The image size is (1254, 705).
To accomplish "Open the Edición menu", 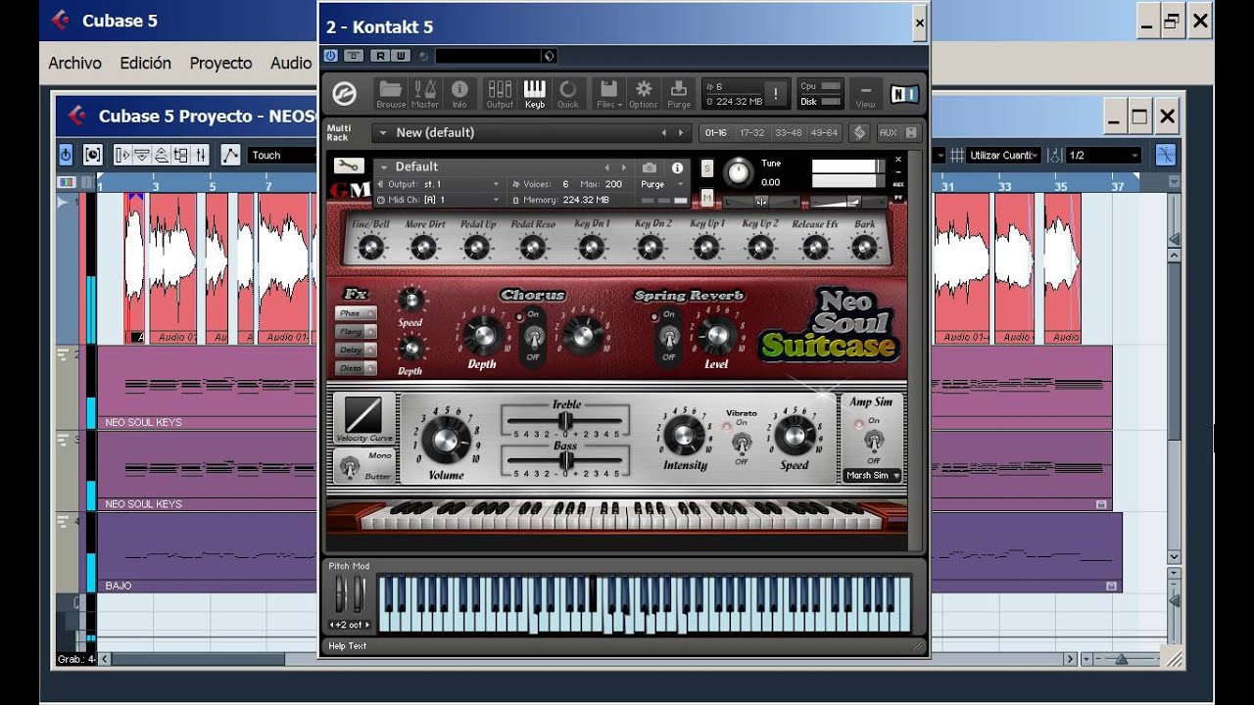I will (x=145, y=63).
